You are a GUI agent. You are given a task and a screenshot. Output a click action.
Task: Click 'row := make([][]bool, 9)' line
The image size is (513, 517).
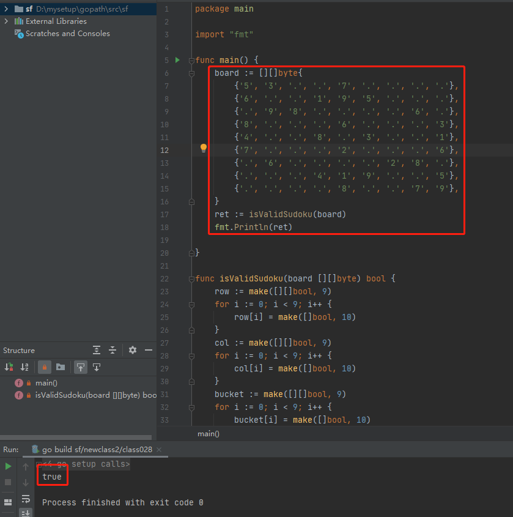coord(273,291)
